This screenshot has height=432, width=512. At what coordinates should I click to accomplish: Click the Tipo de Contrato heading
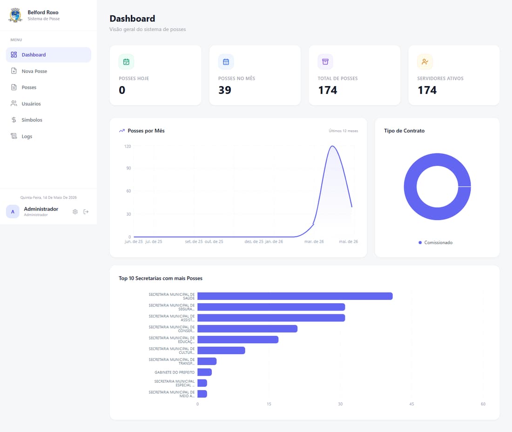404,131
